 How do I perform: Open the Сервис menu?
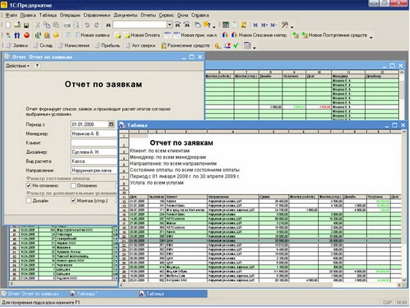[x=167, y=15]
